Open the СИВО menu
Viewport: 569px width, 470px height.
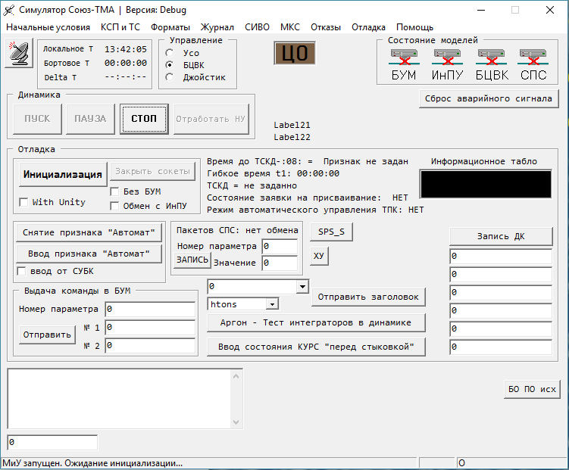(257, 27)
